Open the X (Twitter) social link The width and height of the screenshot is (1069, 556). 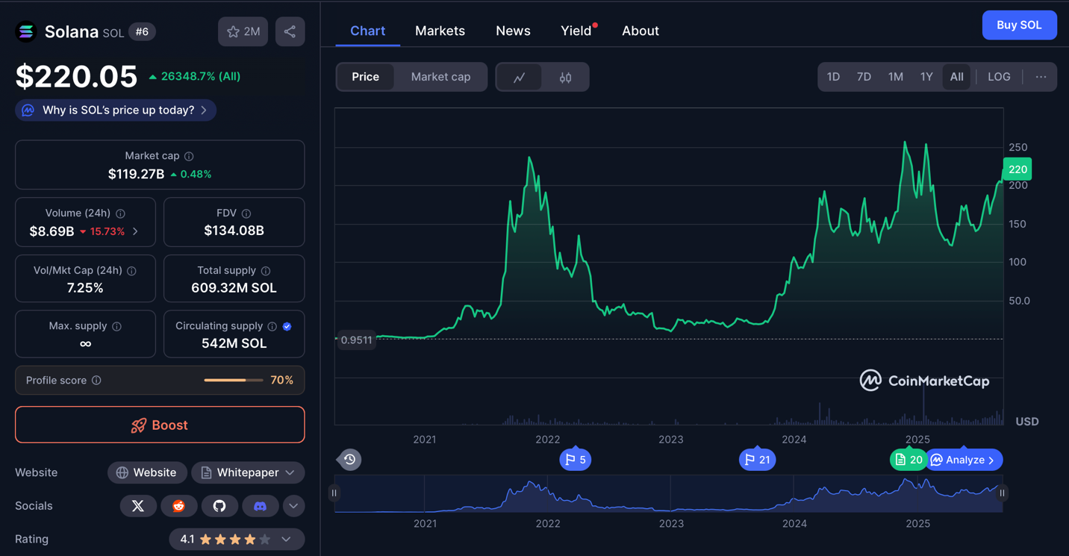(x=138, y=506)
